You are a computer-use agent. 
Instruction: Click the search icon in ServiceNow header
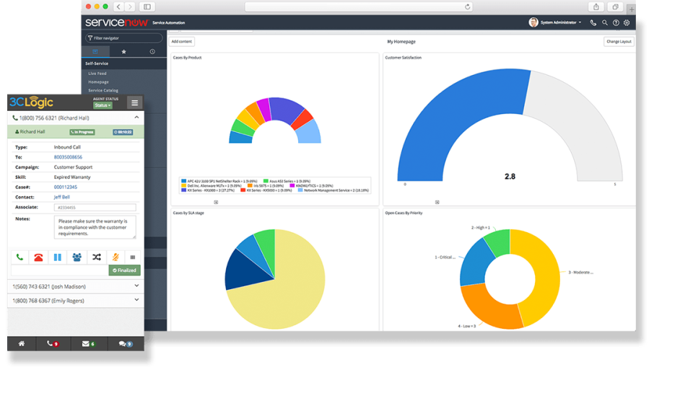click(605, 22)
